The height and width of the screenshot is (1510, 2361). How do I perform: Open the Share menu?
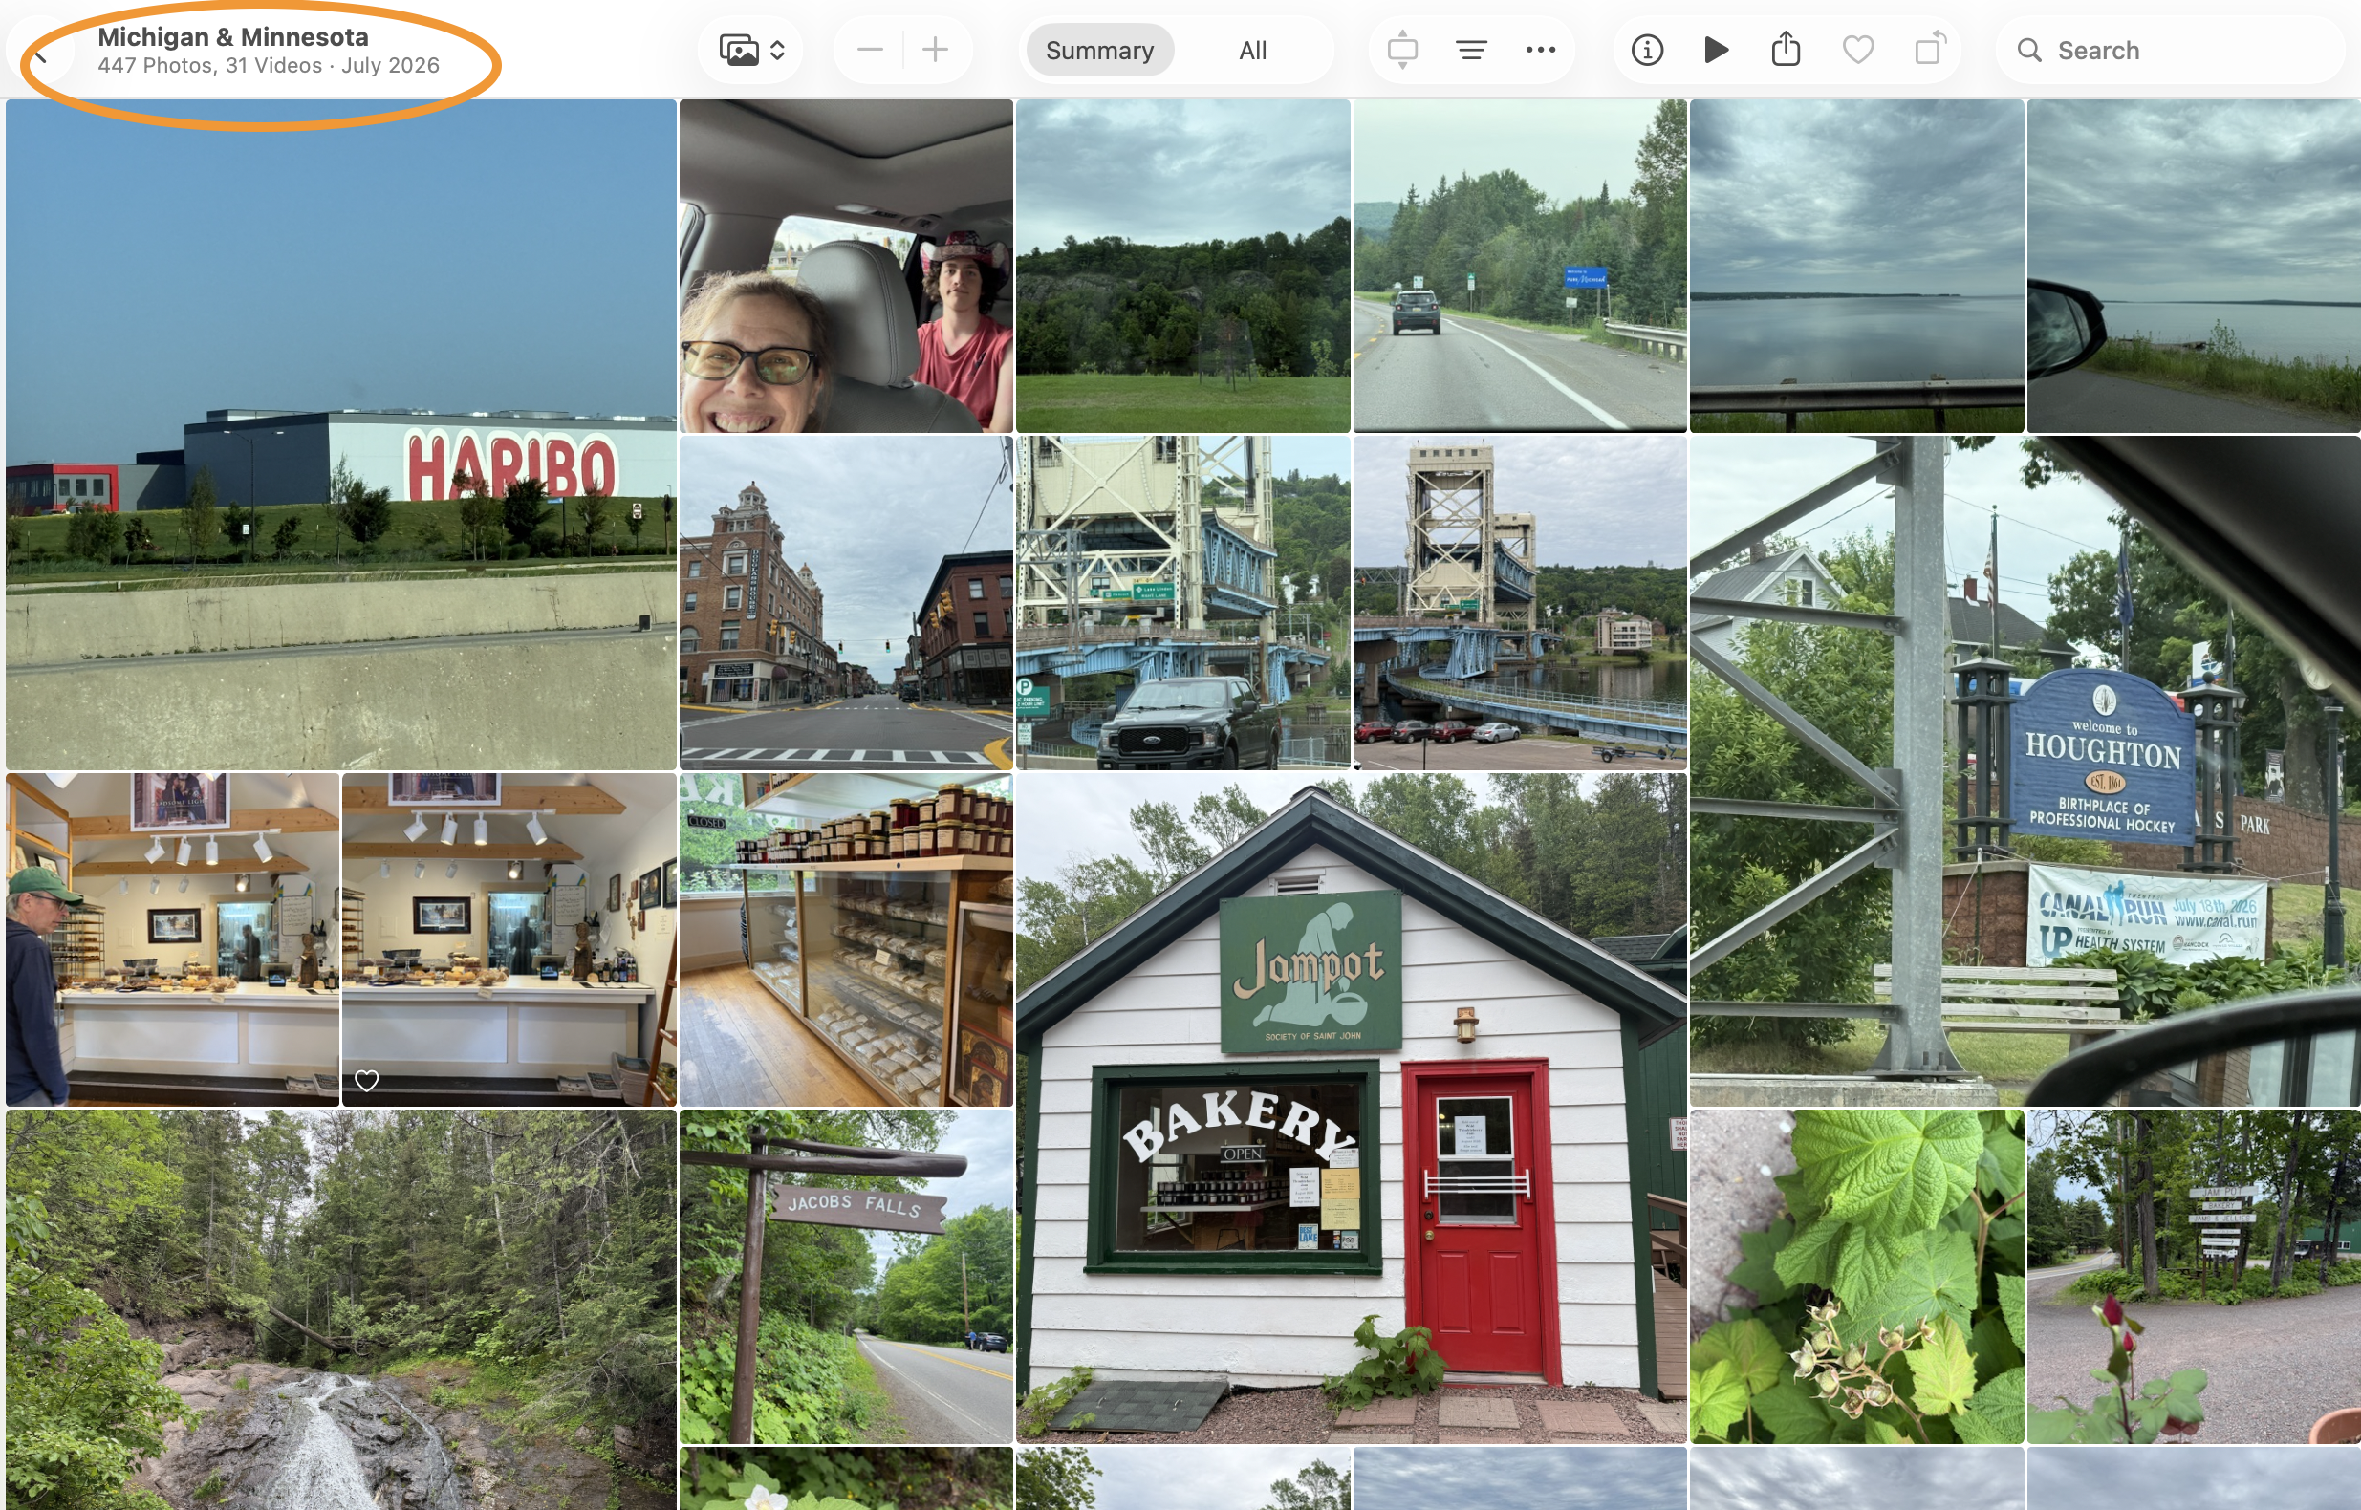pyautogui.click(x=1786, y=49)
